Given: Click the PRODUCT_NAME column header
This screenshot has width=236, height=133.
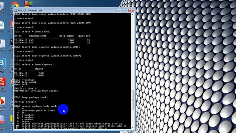Looking at the screenshot, I should pos(38,36).
